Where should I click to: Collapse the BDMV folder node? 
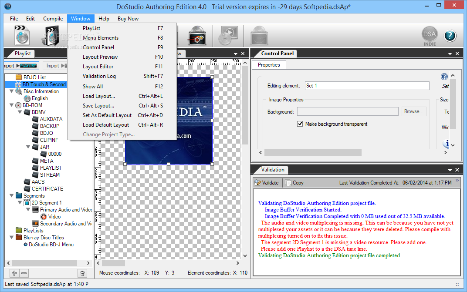point(20,112)
